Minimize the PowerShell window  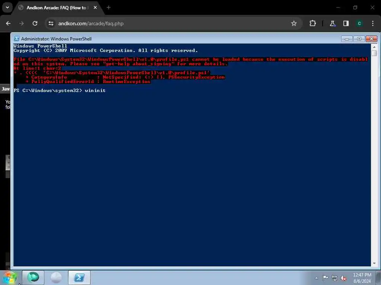347,39
